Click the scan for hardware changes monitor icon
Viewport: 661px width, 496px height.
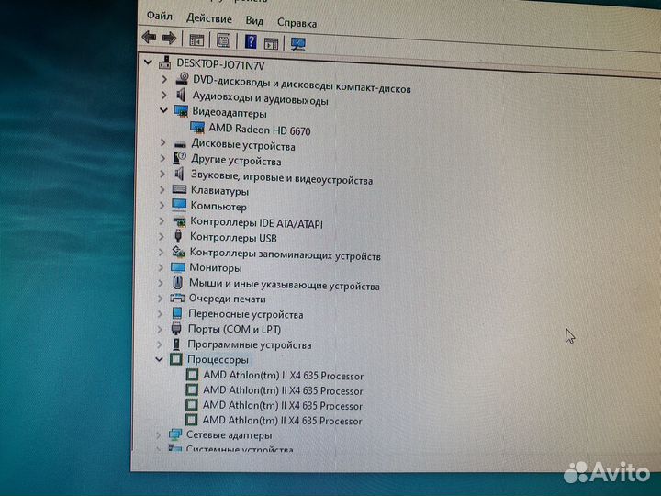coord(298,43)
